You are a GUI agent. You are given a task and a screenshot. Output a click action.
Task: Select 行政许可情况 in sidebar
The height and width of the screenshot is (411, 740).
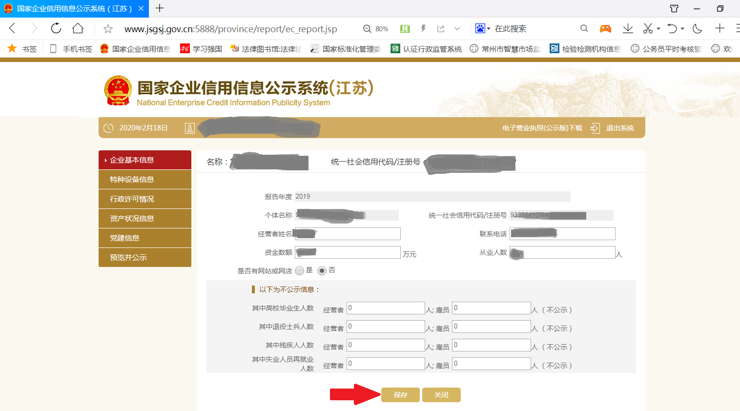pyautogui.click(x=145, y=199)
